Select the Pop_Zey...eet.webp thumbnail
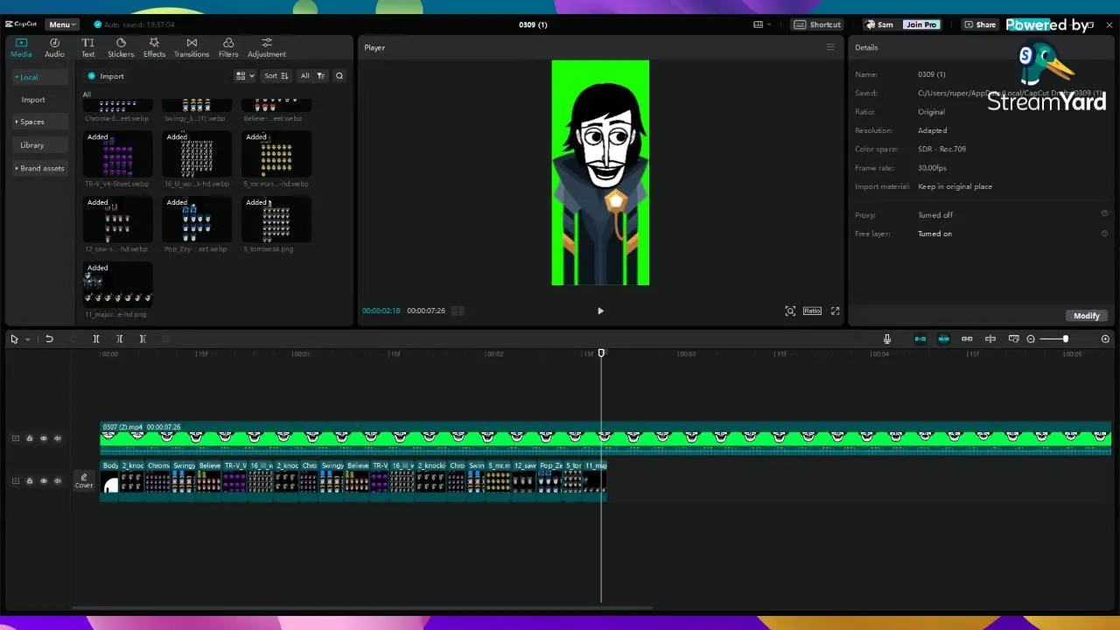This screenshot has height=630, width=1120. [x=197, y=220]
